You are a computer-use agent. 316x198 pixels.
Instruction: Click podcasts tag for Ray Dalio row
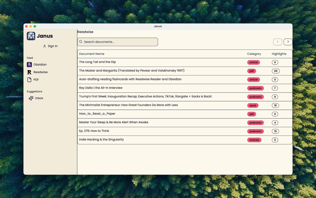click(255, 88)
